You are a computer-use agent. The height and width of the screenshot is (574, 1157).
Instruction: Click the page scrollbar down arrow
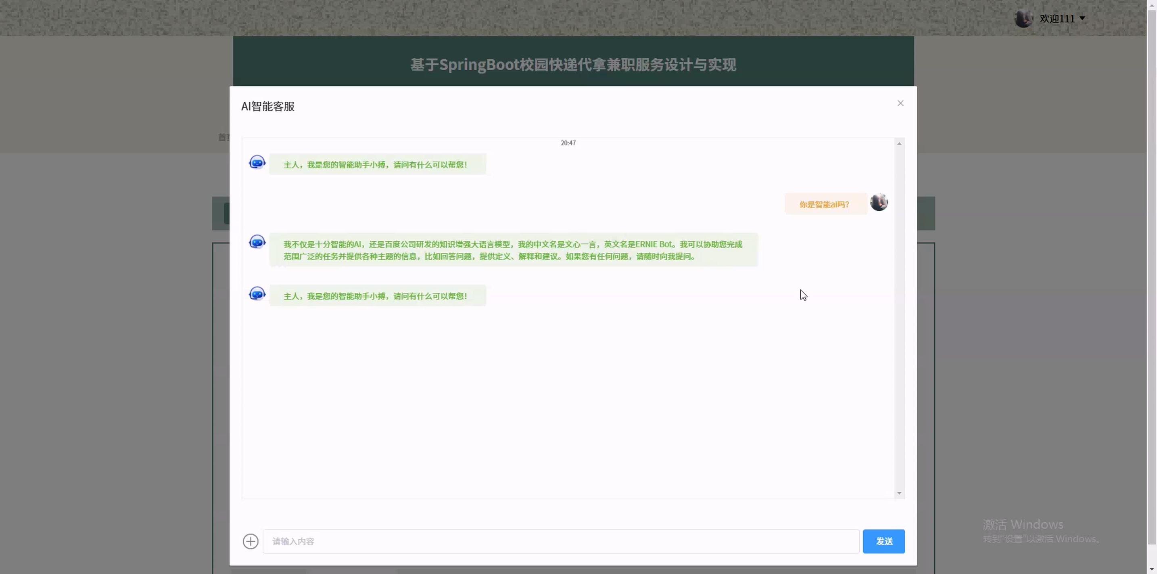[x=1152, y=570]
